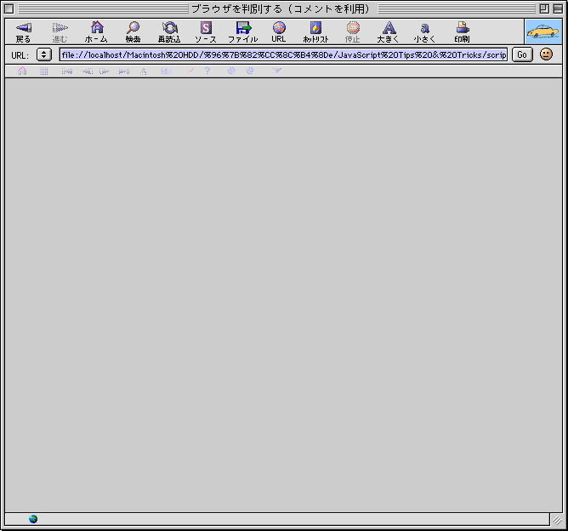The height and width of the screenshot is (531, 568).
Task: Open the home page (ホーム)
Action: pos(96,31)
